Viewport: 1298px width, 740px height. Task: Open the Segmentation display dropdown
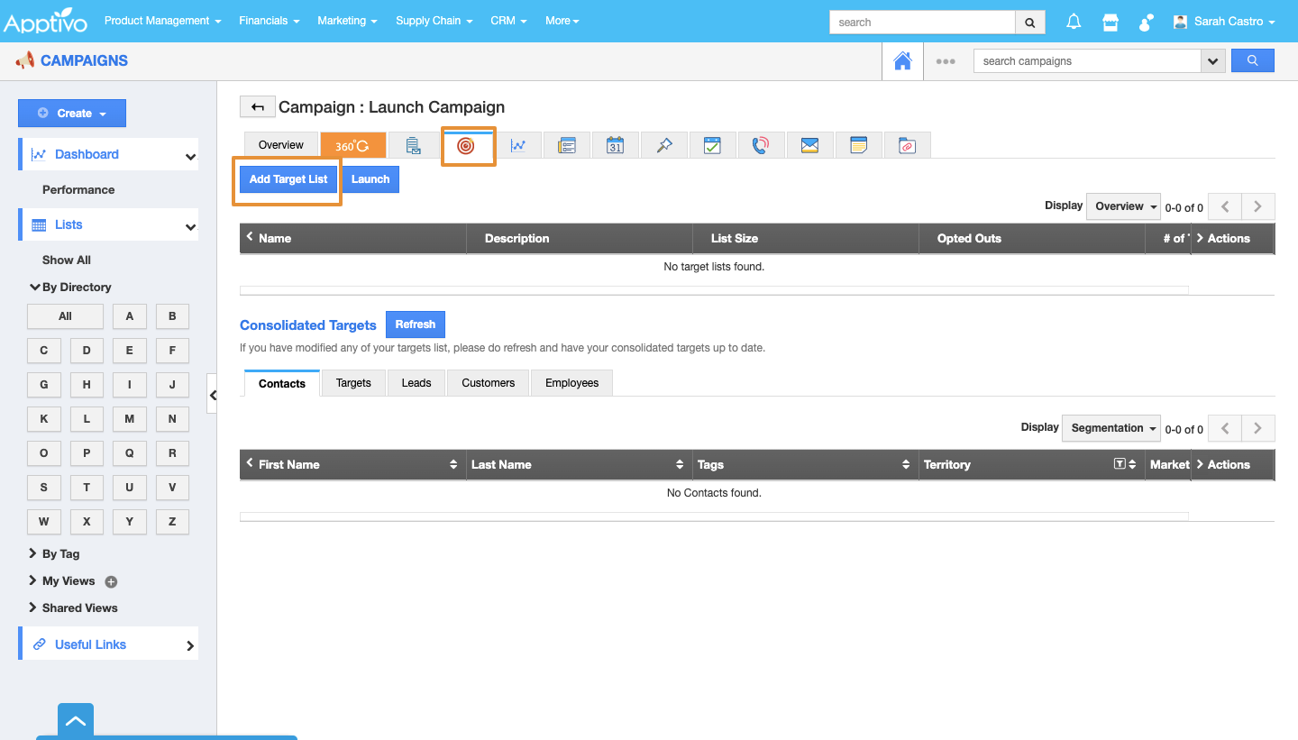tap(1113, 428)
